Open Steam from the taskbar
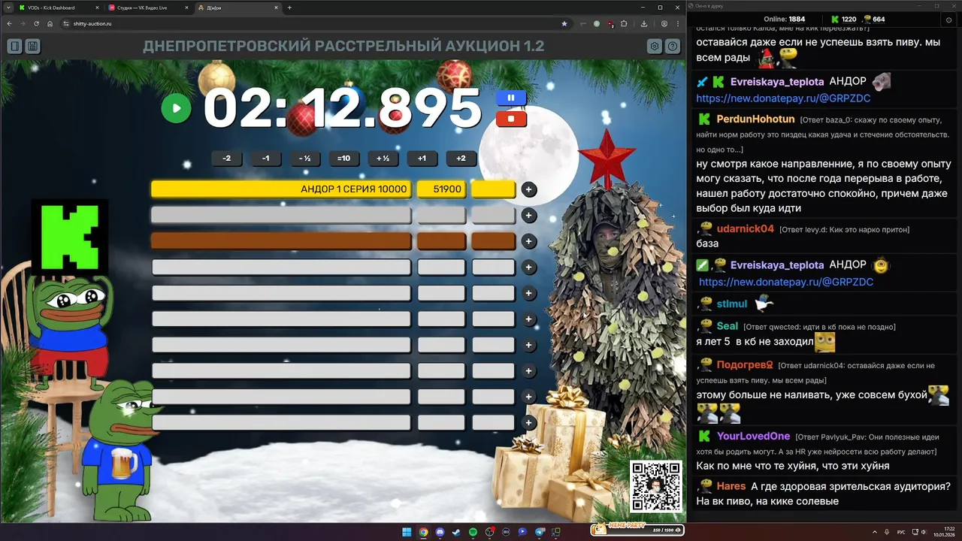This screenshot has height=541, width=962. (x=456, y=532)
